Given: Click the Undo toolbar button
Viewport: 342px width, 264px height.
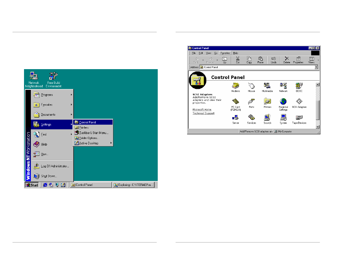Looking at the screenshot, I should click(x=274, y=60).
